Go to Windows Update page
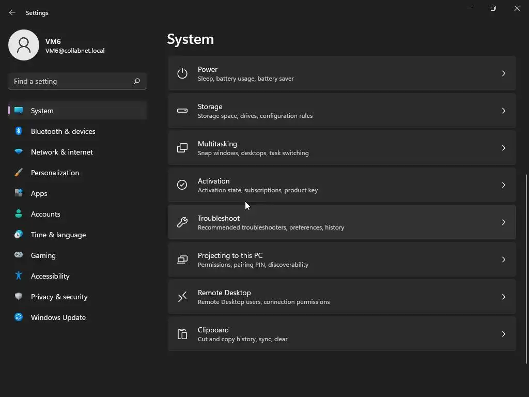529x397 pixels. coord(58,317)
